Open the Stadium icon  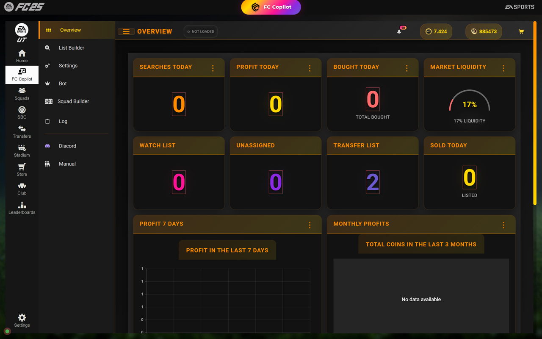tap(22, 148)
